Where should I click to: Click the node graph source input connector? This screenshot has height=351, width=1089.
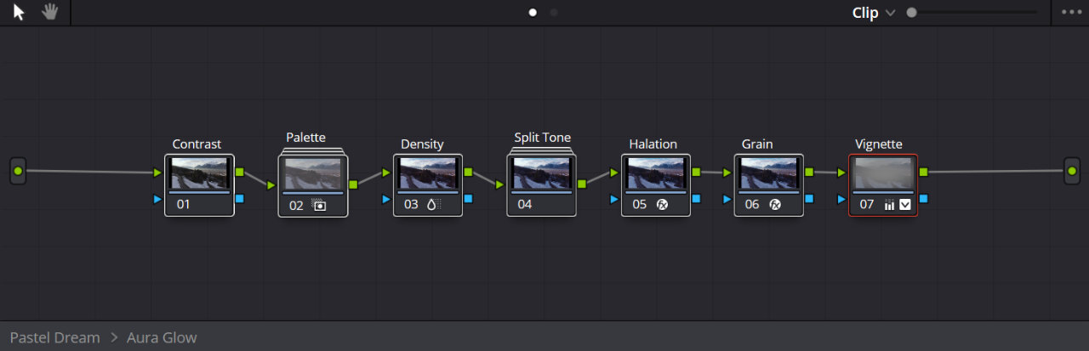[x=18, y=171]
